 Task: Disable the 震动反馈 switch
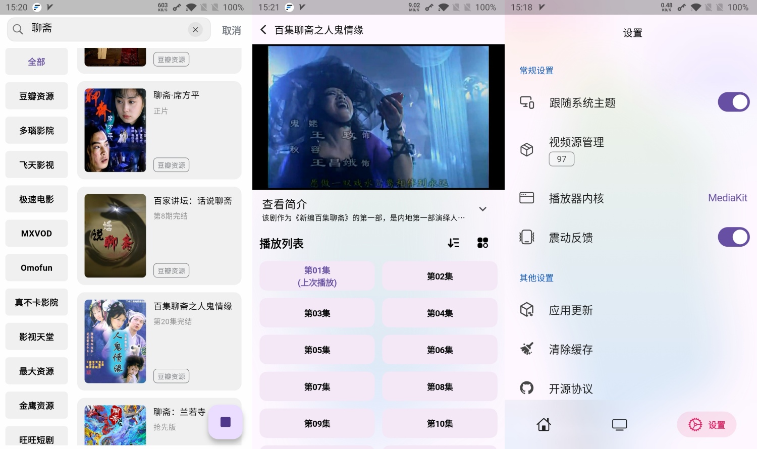[733, 237]
